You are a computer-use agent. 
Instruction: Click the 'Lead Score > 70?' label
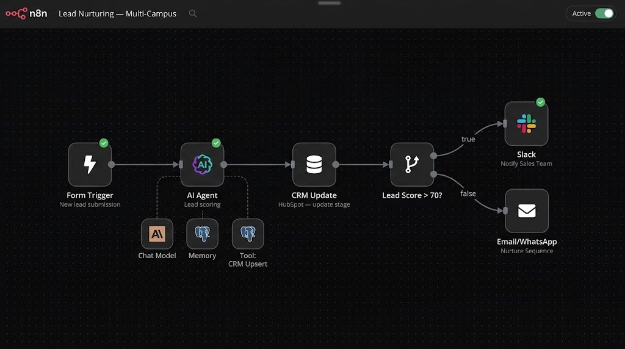pos(412,195)
